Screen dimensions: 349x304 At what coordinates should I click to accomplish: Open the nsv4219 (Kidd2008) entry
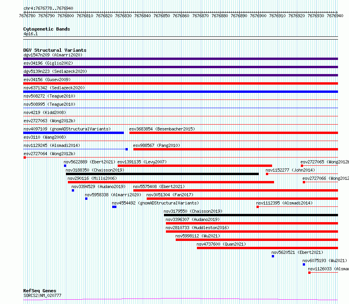pos(45,112)
